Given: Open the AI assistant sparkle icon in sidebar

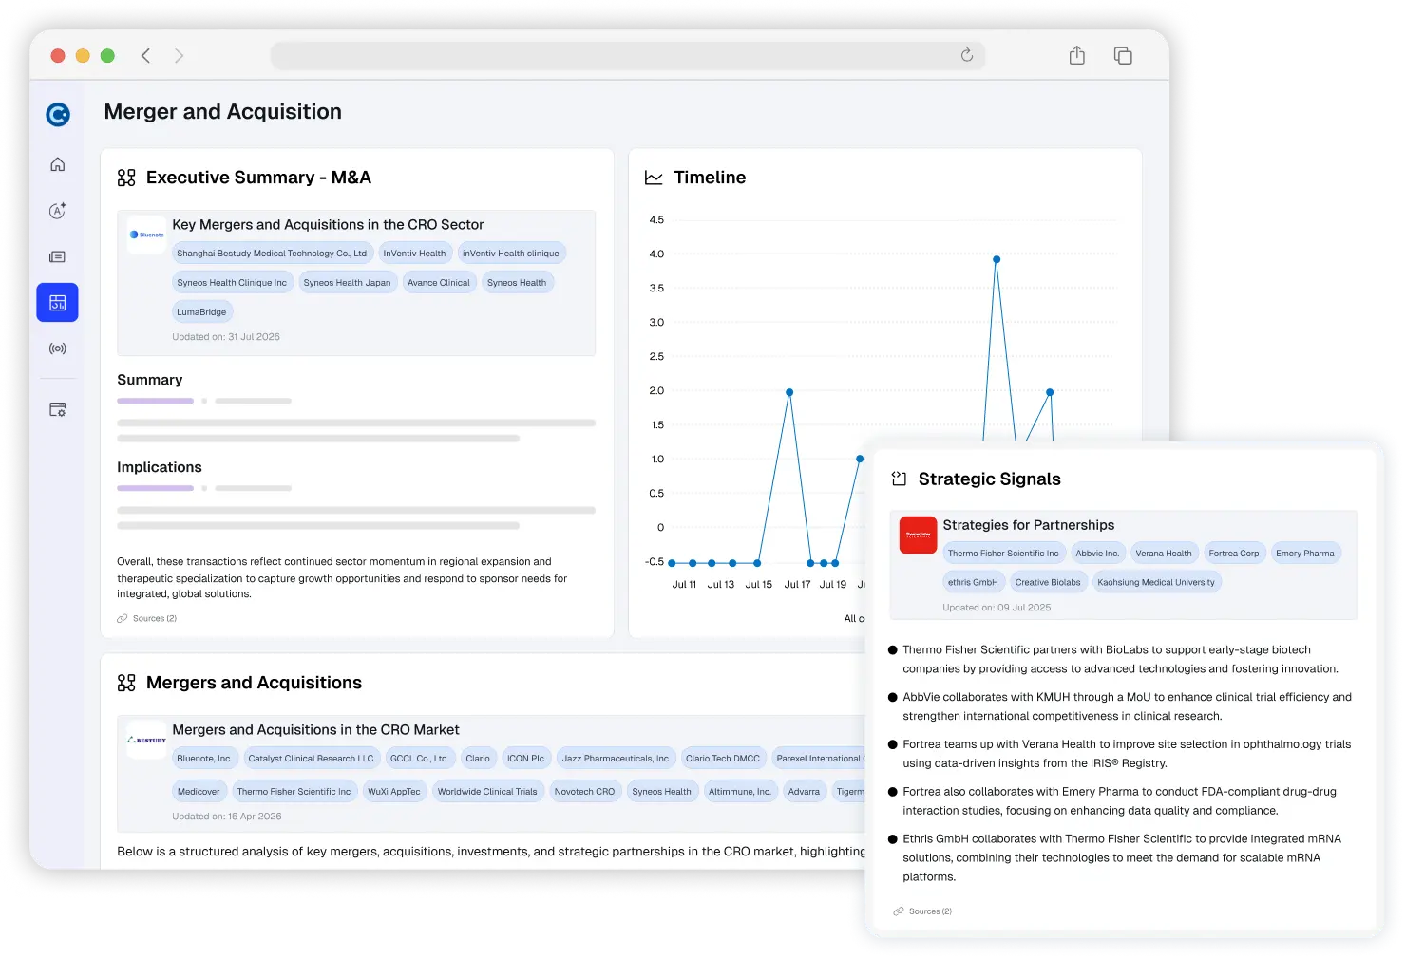Looking at the screenshot, I should 58,211.
